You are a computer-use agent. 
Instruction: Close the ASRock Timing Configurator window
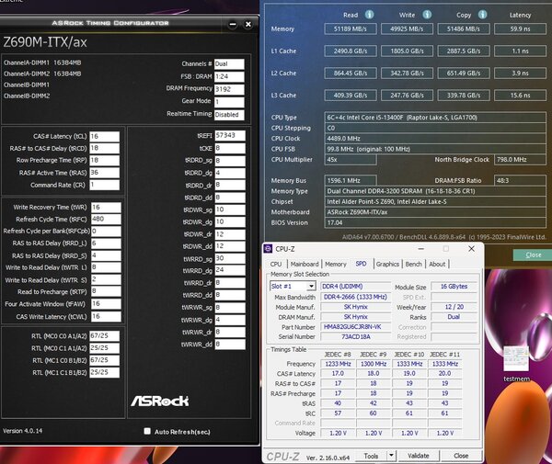pyautogui.click(x=248, y=24)
